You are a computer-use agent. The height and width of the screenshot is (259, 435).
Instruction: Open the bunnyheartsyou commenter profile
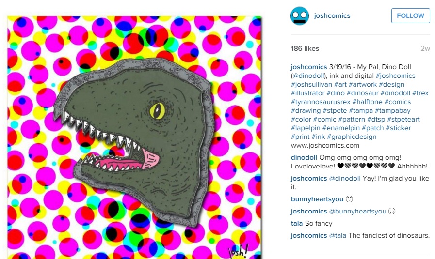pyautogui.click(x=317, y=199)
